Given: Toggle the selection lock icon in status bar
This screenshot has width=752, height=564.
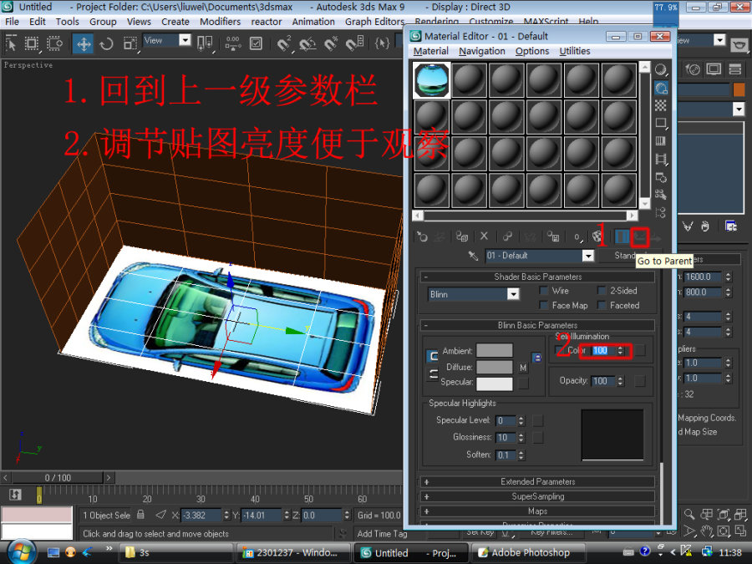Looking at the screenshot, I should (x=140, y=515).
